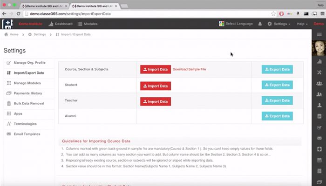Open single person icon in right sidebar
The image size is (326, 186).
tap(319, 105)
